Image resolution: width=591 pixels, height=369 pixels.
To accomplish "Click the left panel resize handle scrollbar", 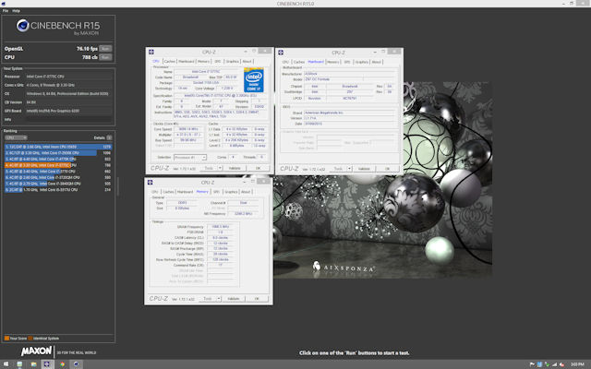I will 118,186.
